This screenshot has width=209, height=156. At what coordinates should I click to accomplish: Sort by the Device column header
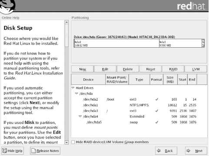tap(88, 79)
